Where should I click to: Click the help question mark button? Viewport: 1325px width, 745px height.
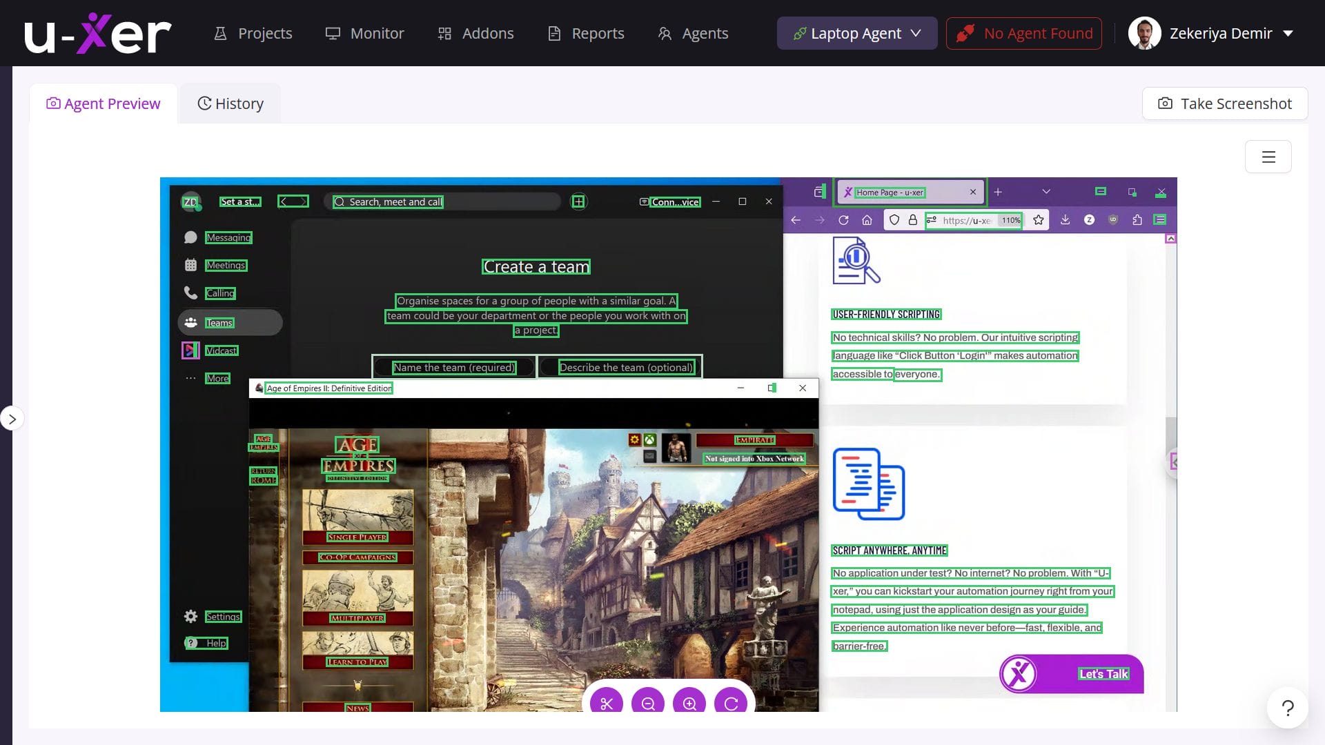tap(1287, 708)
